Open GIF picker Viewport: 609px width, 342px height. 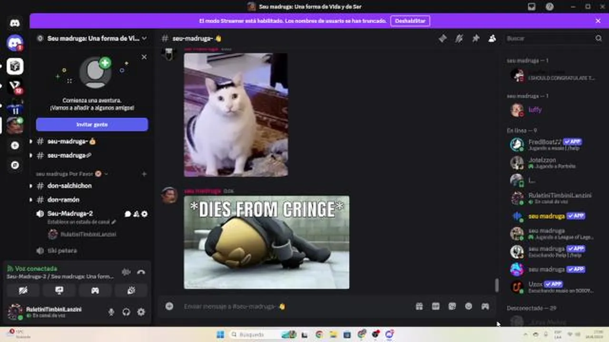pos(436,306)
